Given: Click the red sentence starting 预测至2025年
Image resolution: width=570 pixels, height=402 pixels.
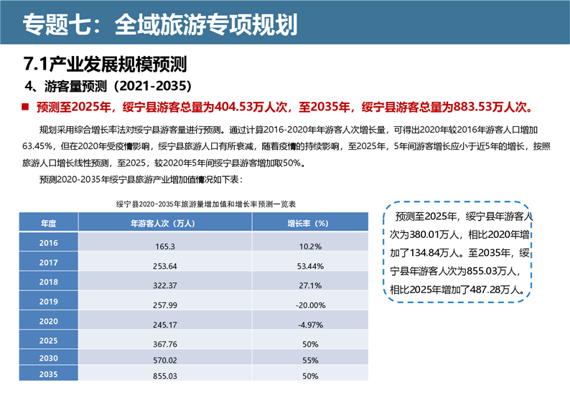Looking at the screenshot, I should (x=285, y=107).
